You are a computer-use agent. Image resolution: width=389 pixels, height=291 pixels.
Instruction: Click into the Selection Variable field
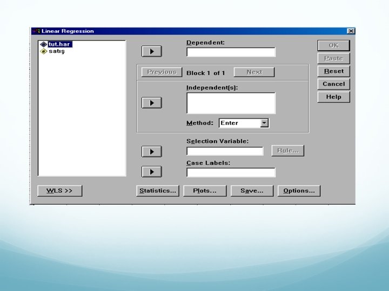[225, 151]
